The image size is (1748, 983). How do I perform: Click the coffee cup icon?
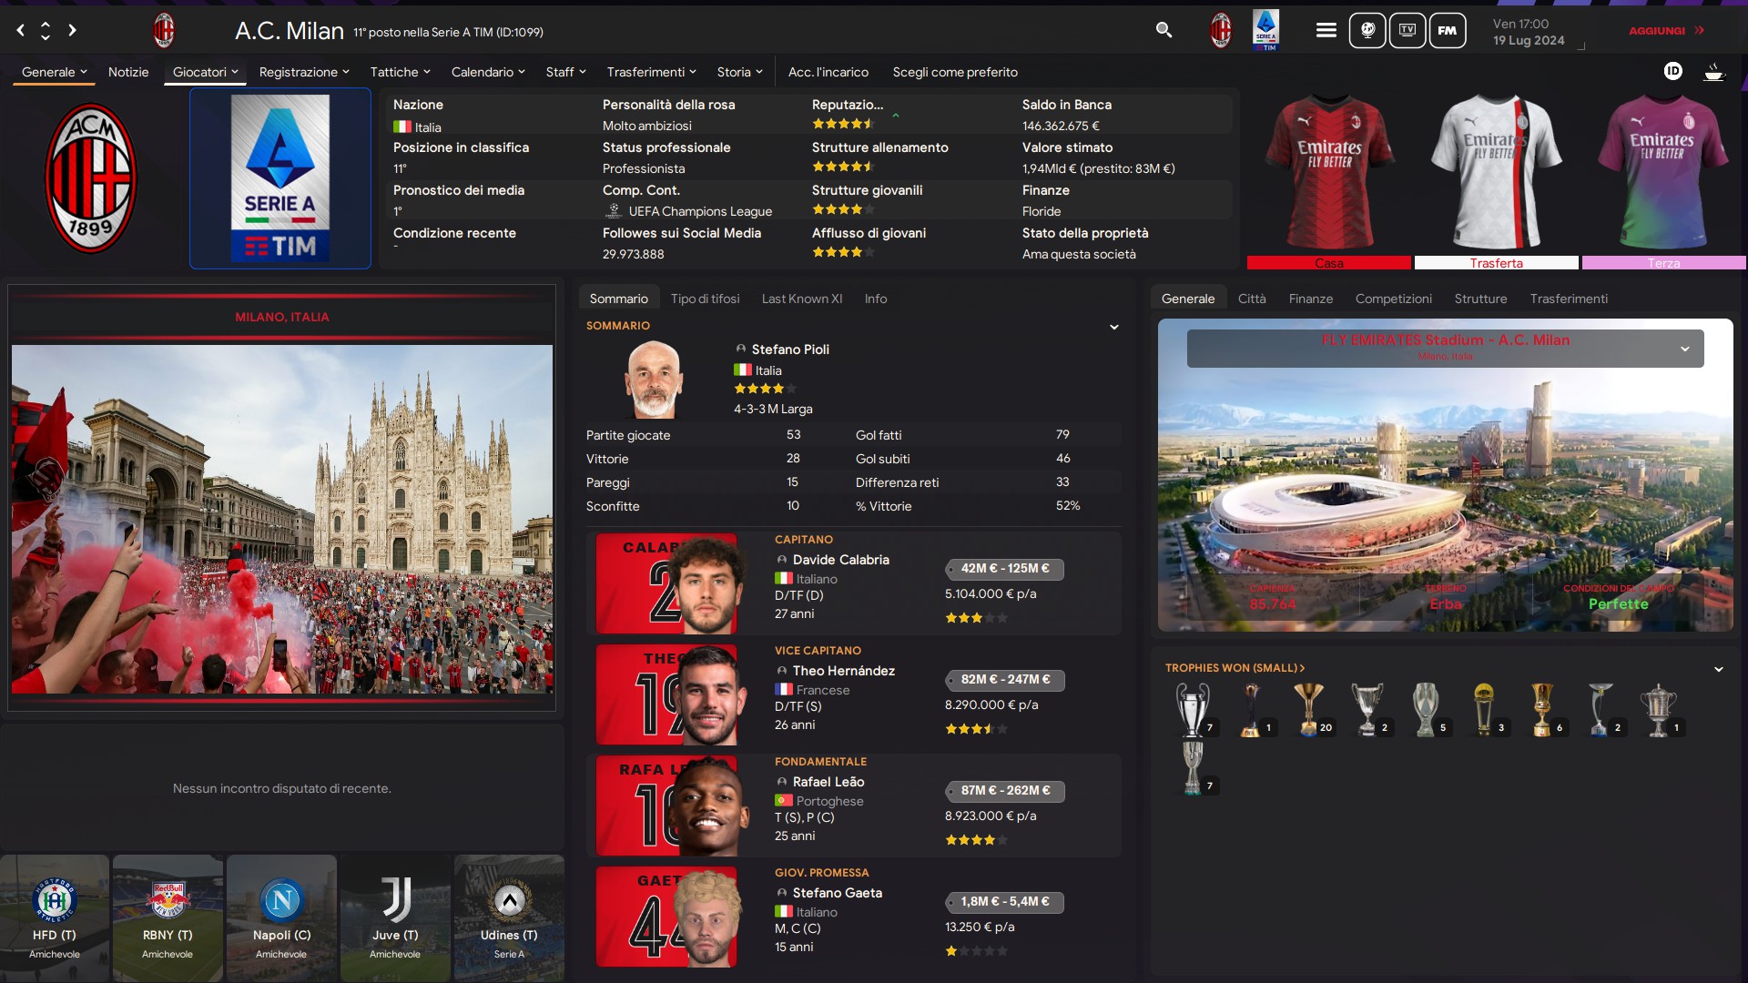pyautogui.click(x=1713, y=71)
